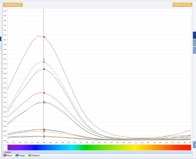This screenshot has width=196, height=159.
Task: Click the red Match point near 0.20
Action: [44, 93]
